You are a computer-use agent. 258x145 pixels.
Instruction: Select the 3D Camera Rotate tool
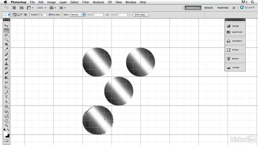pos(6,116)
